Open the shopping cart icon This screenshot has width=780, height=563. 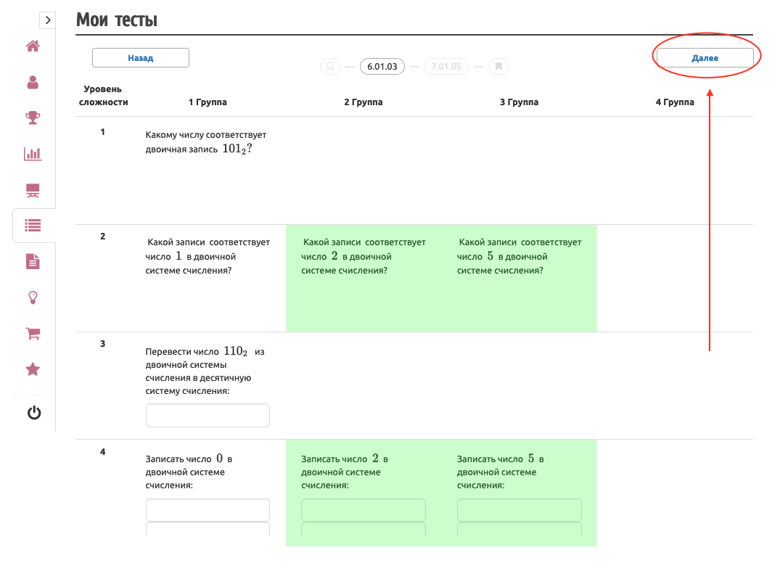click(x=33, y=333)
